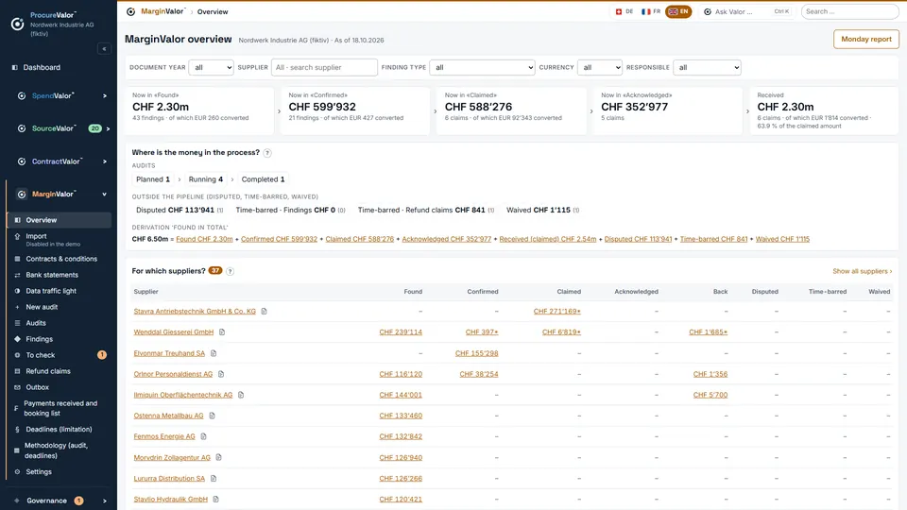Image resolution: width=907 pixels, height=510 pixels.
Task: Click the ContractValor logo icon
Action: tap(22, 161)
